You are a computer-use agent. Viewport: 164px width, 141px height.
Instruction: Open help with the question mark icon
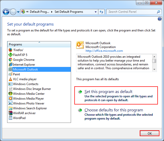click(160, 19)
